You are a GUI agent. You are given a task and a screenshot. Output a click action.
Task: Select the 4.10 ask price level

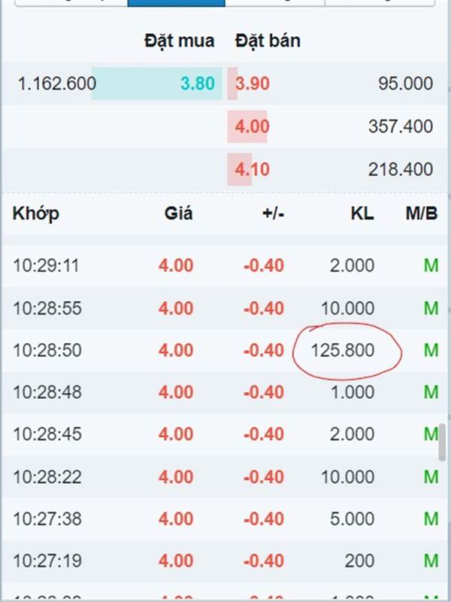pyautogui.click(x=253, y=169)
